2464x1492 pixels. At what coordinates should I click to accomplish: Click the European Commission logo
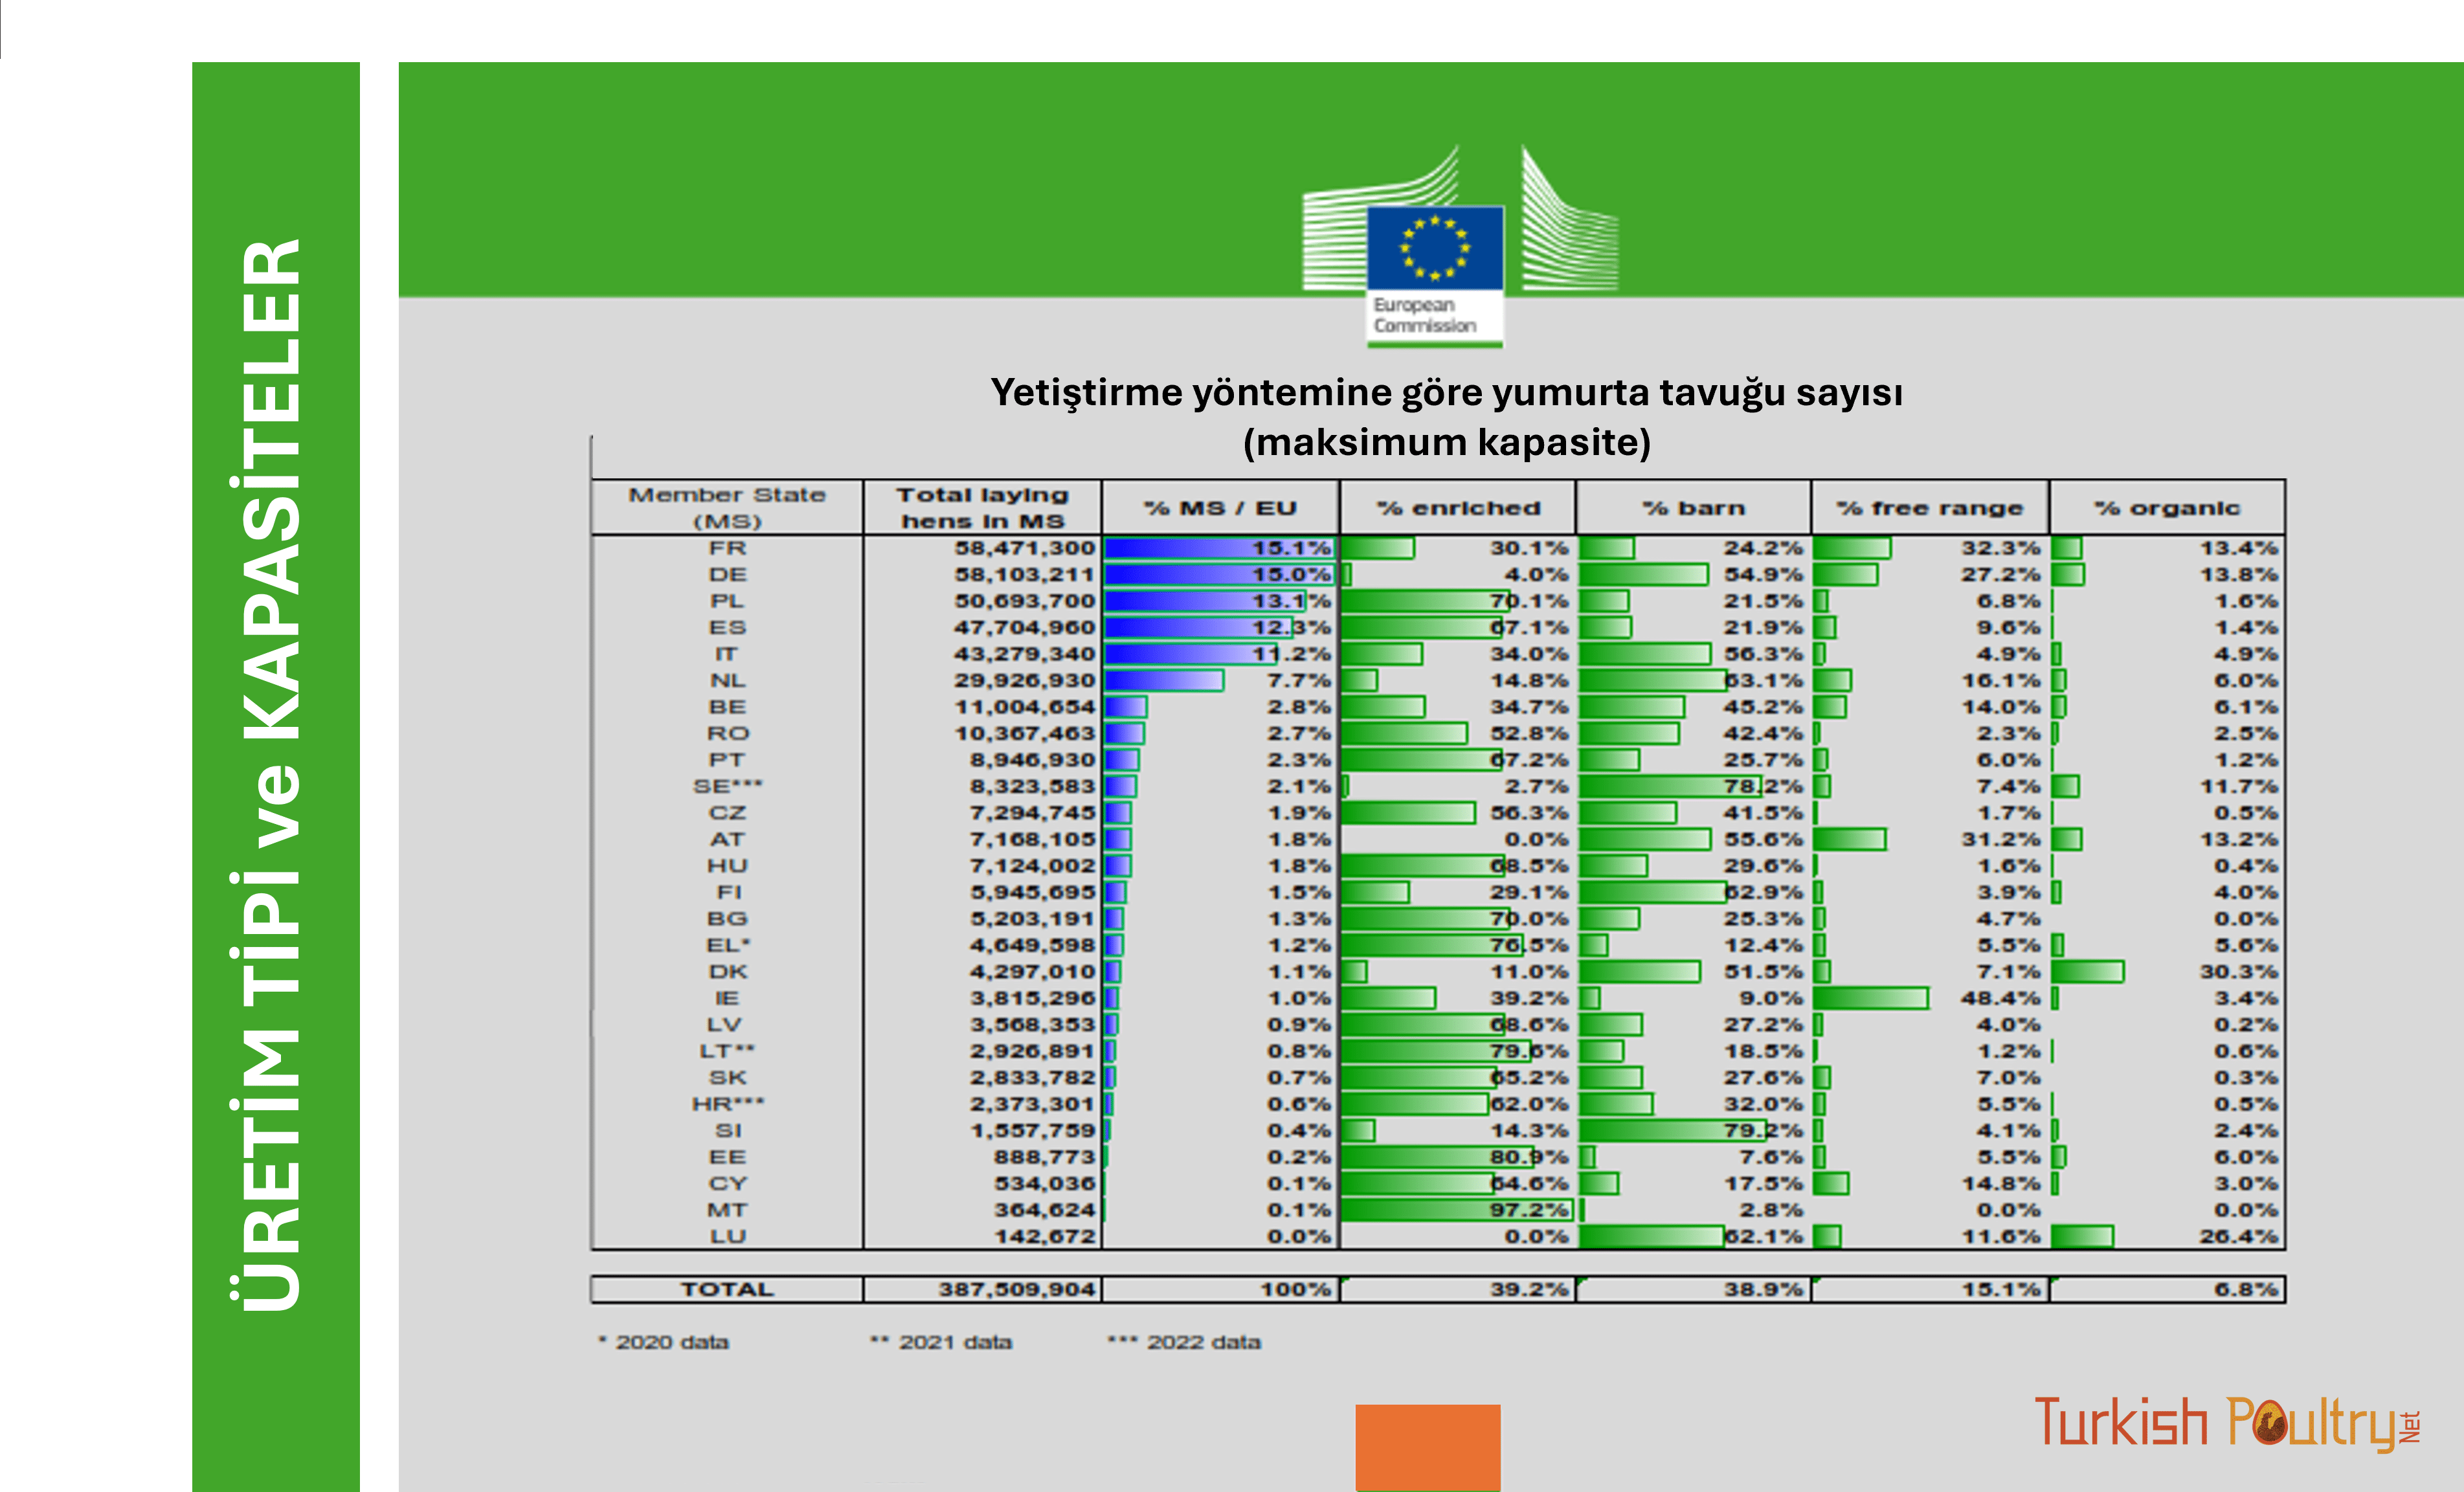1459,246
